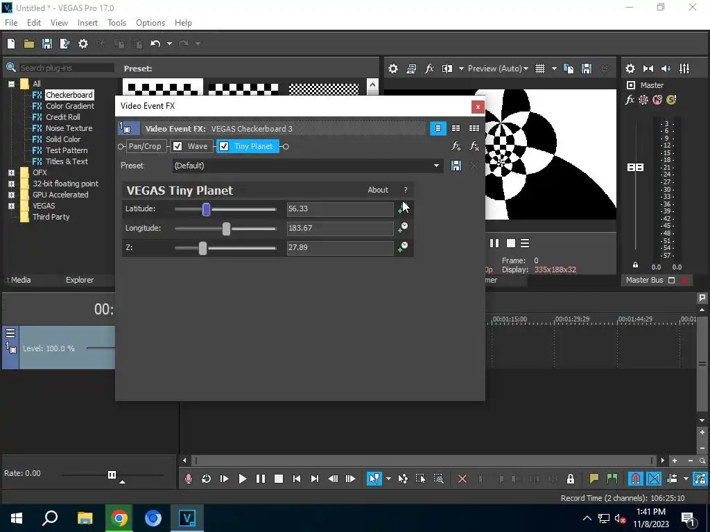The width and height of the screenshot is (710, 532).
Task: Open preview Video FX icon
Action: click(429, 69)
